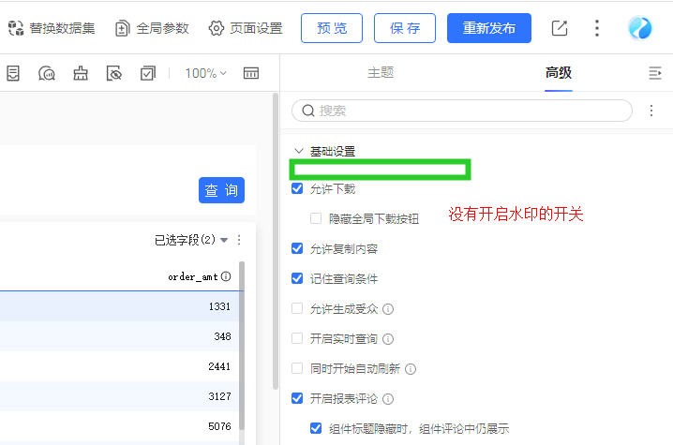
Task: Click the canvas vertical scrollbar
Action: pyautogui.click(x=276, y=241)
